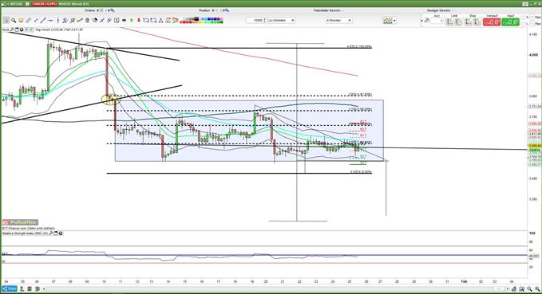Open RSI indicator settings wrench
Viewport: 542px width, 294px height.
point(51,233)
